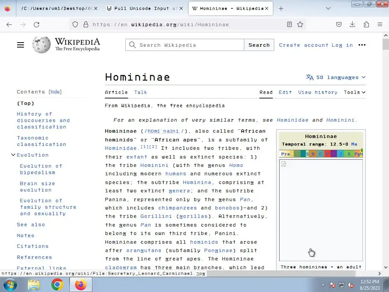This screenshot has width=389, height=292.
Task: Launch Google Chrome from the taskbar
Action: point(57,284)
